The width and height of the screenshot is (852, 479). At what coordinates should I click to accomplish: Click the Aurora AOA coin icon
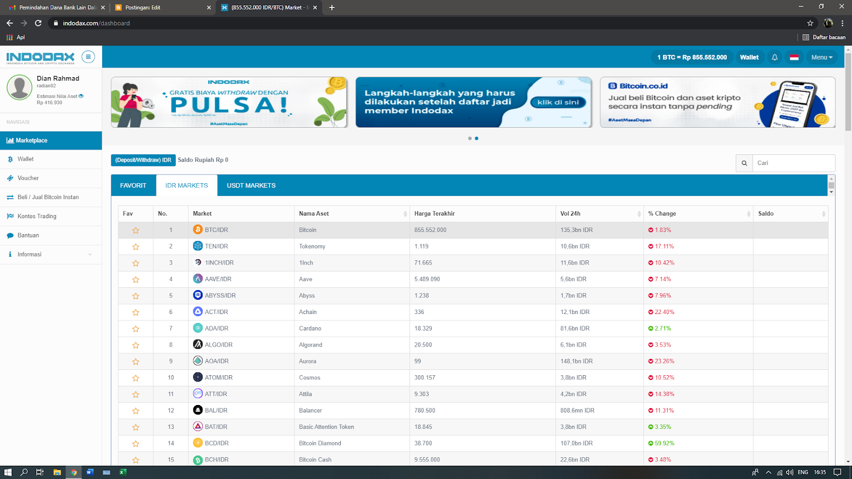click(x=198, y=361)
